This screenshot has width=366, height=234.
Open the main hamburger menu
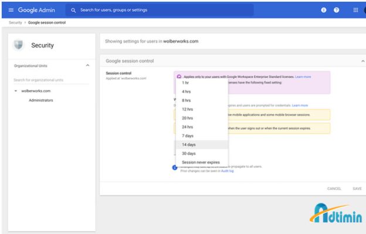click(11, 10)
